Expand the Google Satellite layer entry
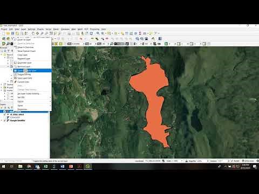The image size is (259, 194). pos(2,120)
